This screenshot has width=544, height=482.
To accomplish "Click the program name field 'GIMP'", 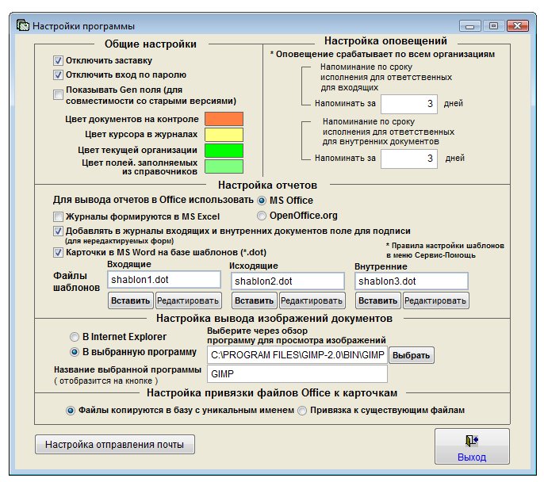I will point(297,374).
